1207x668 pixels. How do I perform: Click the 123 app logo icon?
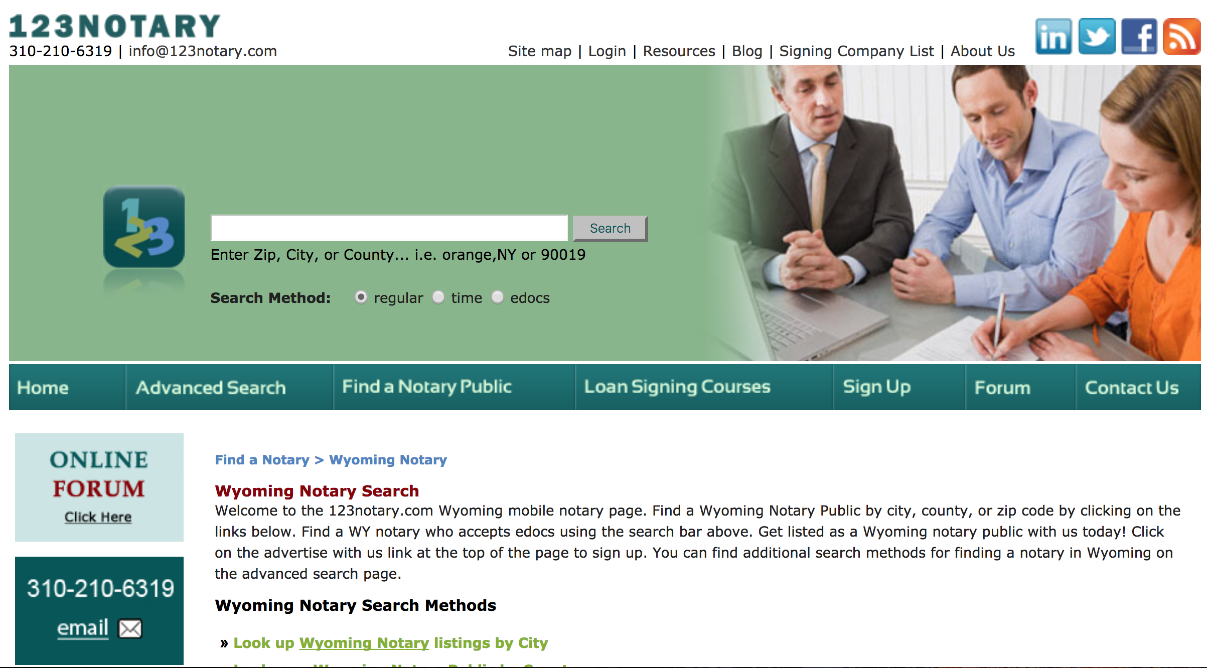(x=144, y=226)
